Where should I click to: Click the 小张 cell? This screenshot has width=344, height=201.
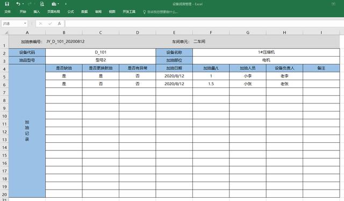point(248,84)
